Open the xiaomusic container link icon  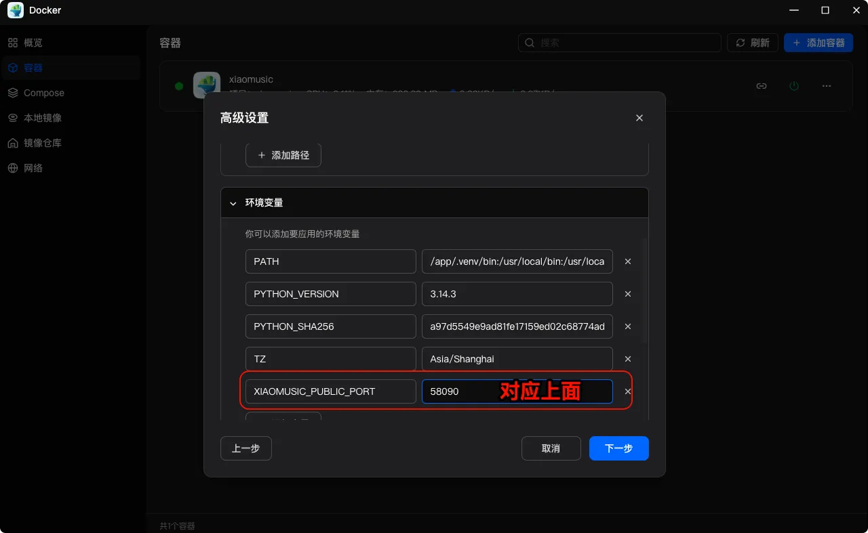[761, 86]
